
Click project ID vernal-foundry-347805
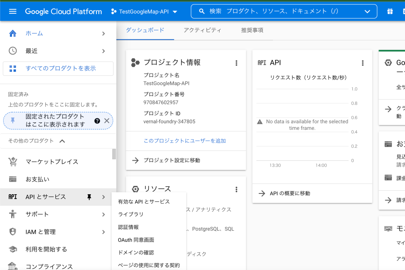tap(169, 122)
